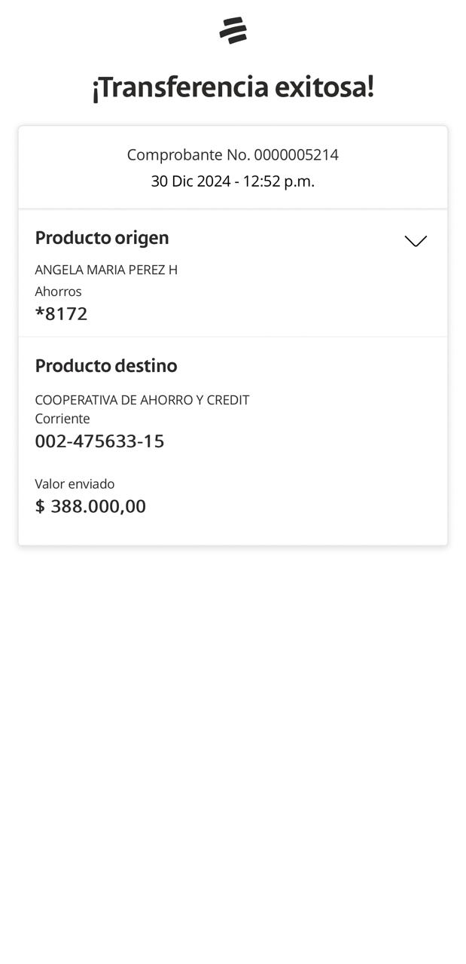
Task: Select destination account 002-475633-15
Action: pos(99,441)
